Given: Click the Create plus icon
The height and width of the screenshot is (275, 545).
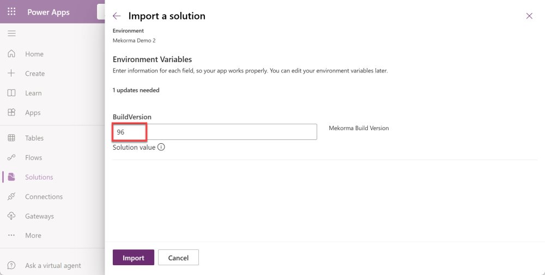Looking at the screenshot, I should 11,74.
